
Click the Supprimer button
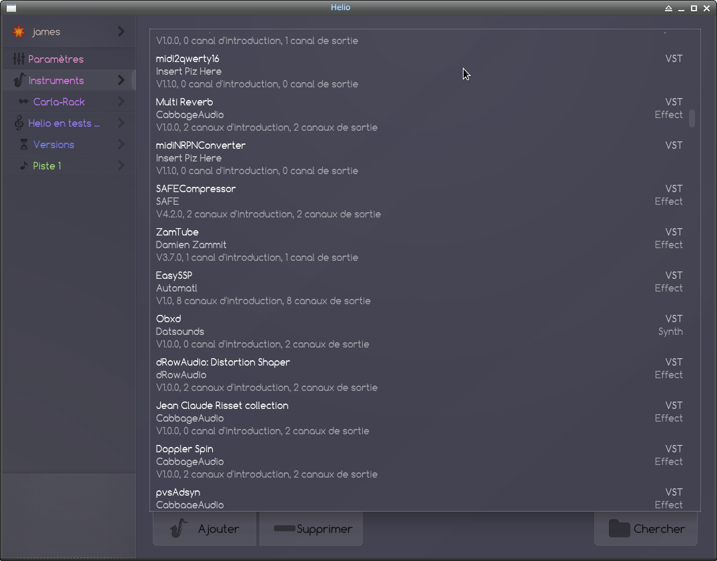(311, 528)
